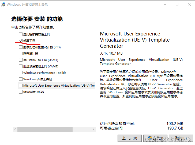Start installation with the 安装(I) button
The width and height of the screenshot is (195, 145).
click(x=155, y=138)
